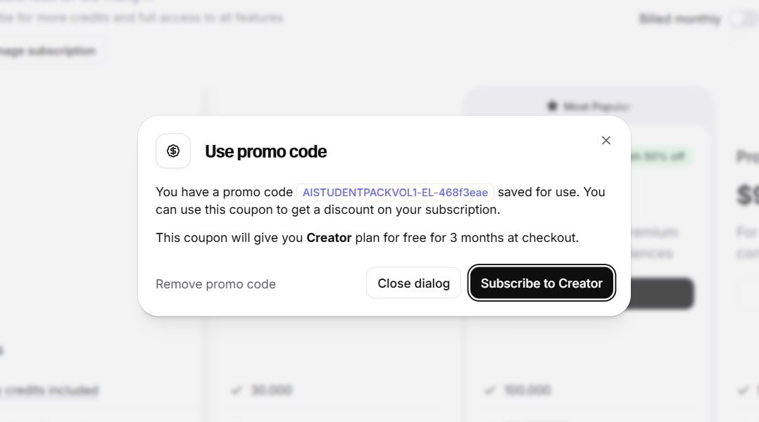Click the AISTUDENTPACKVOL1-EL-468f3eae promo code chip
The width and height of the screenshot is (759, 422).
pos(395,192)
